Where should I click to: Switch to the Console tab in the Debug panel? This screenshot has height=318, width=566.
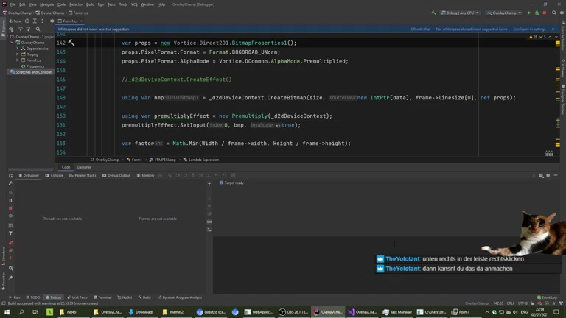55,176
